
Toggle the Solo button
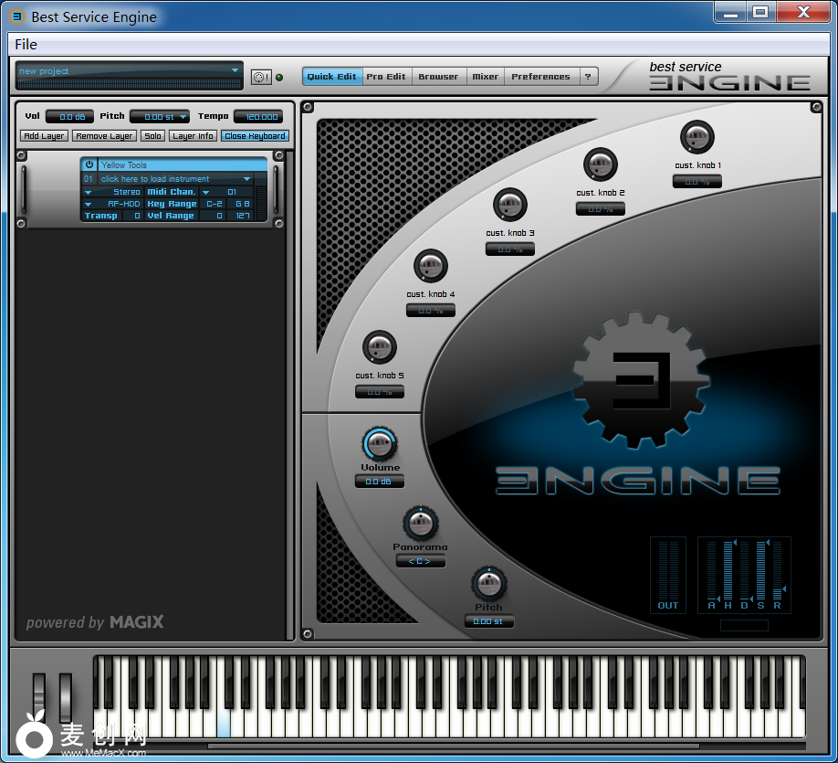152,136
